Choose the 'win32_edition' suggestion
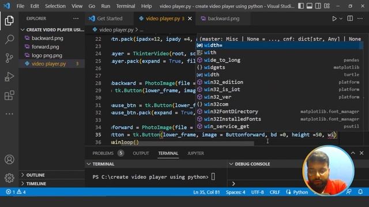 (279, 82)
